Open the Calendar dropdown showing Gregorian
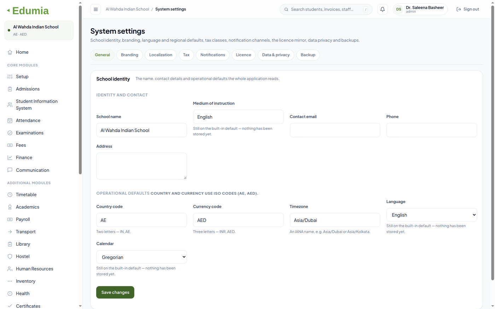This screenshot has height=309, width=495. coord(141,257)
